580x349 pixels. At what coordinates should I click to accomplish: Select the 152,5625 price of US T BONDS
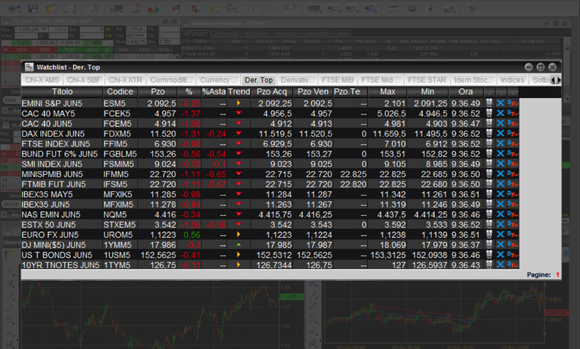[158, 255]
